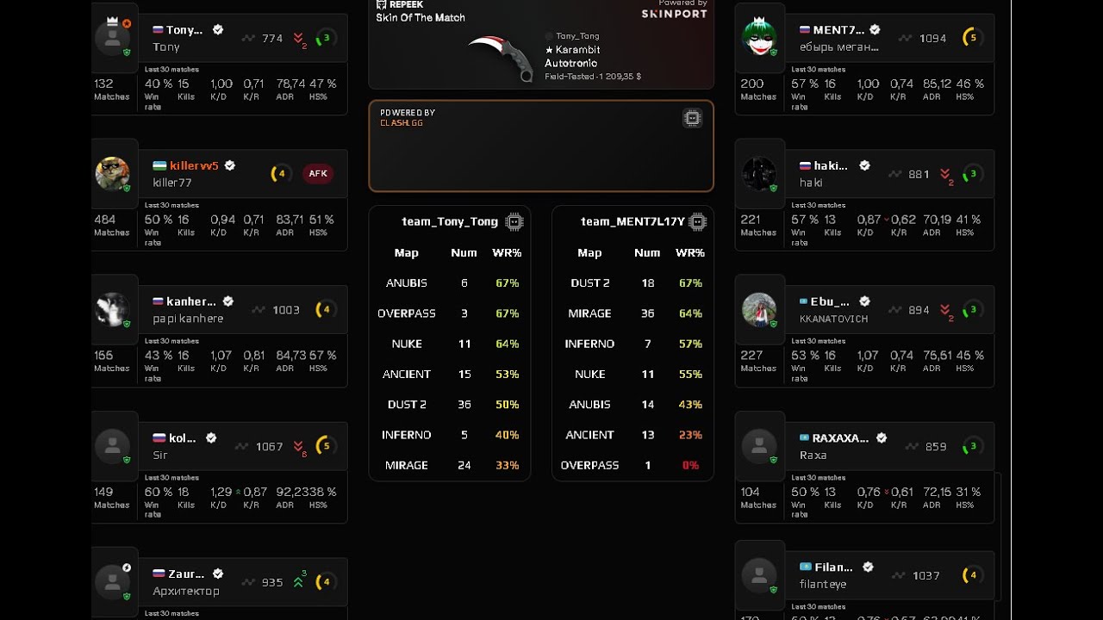Viewport: 1103px width, 620px height.
Task: Click '484 Matches' count on killervv5 card
Action: tap(111, 225)
